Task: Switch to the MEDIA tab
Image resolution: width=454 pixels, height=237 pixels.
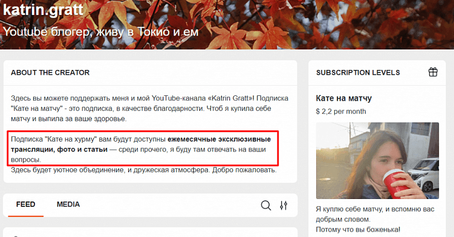Action: [68, 204]
